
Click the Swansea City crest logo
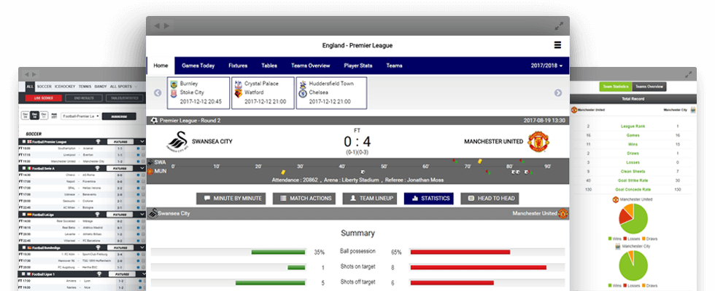tap(177, 141)
